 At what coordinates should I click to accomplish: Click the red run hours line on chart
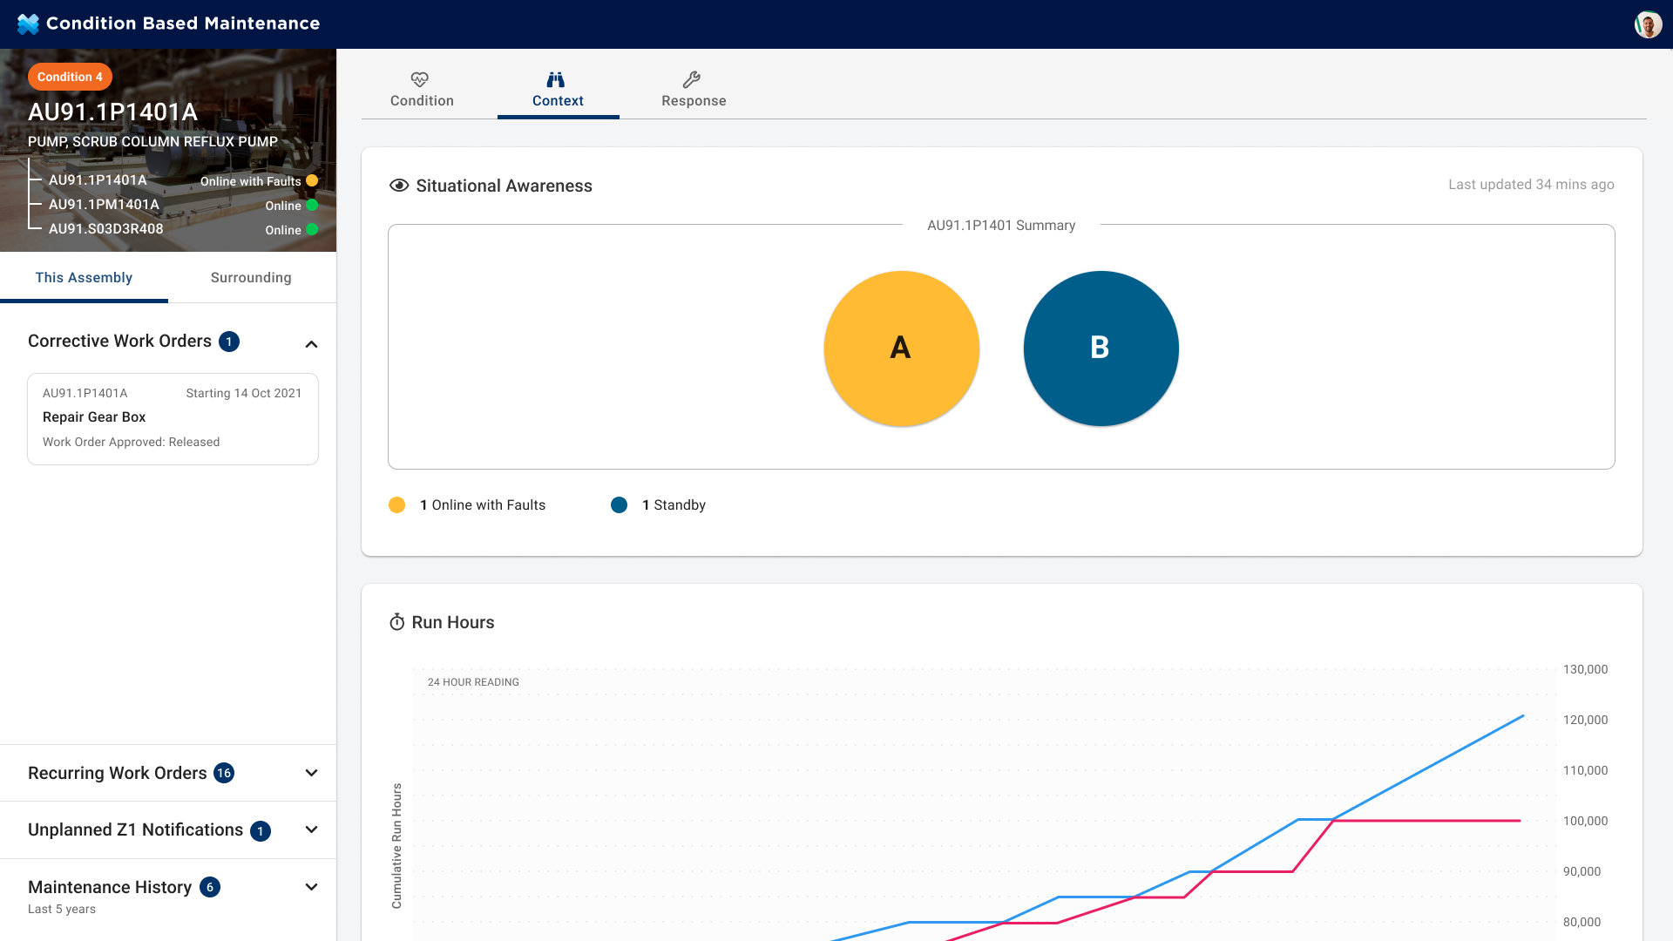click(1429, 821)
